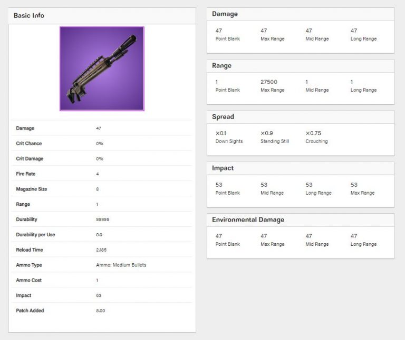Click the weapon thumbnail image

point(102,69)
